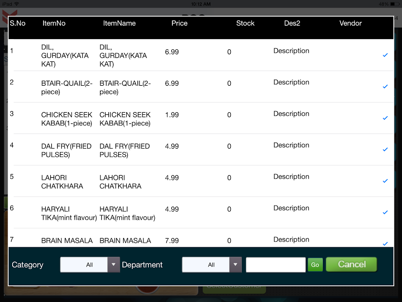This screenshot has height=302, width=402.
Task: Click checkmark icon on HARYALI TIKA row
Action: pyautogui.click(x=385, y=212)
